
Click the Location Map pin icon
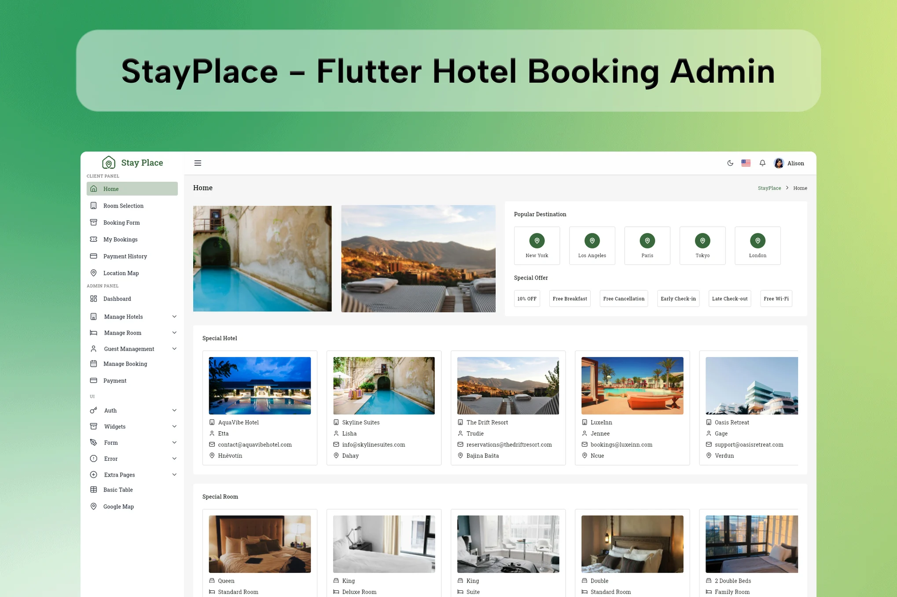(93, 273)
